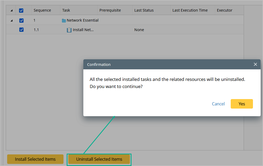Click the Executor column header
The width and height of the screenshot is (263, 166).
point(225,10)
